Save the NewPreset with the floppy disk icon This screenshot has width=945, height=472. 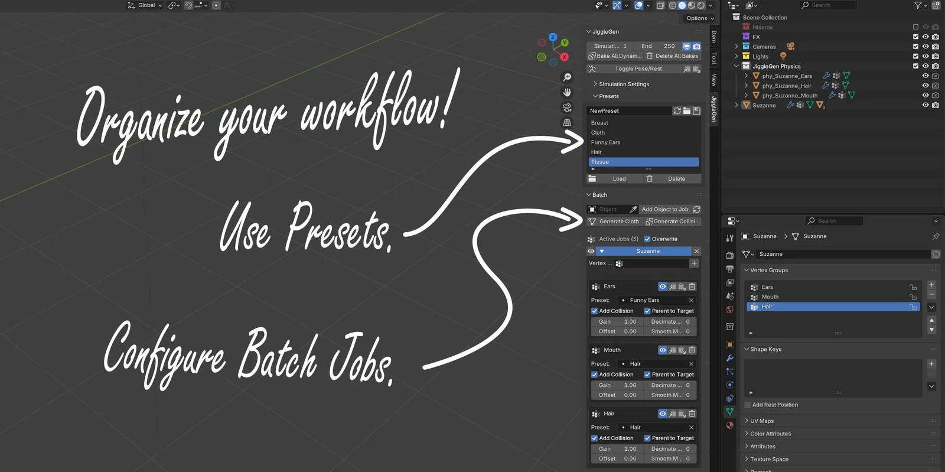(696, 111)
